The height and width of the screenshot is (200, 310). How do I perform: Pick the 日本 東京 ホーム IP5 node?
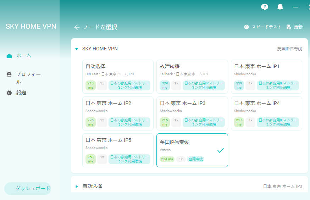tap(118, 150)
